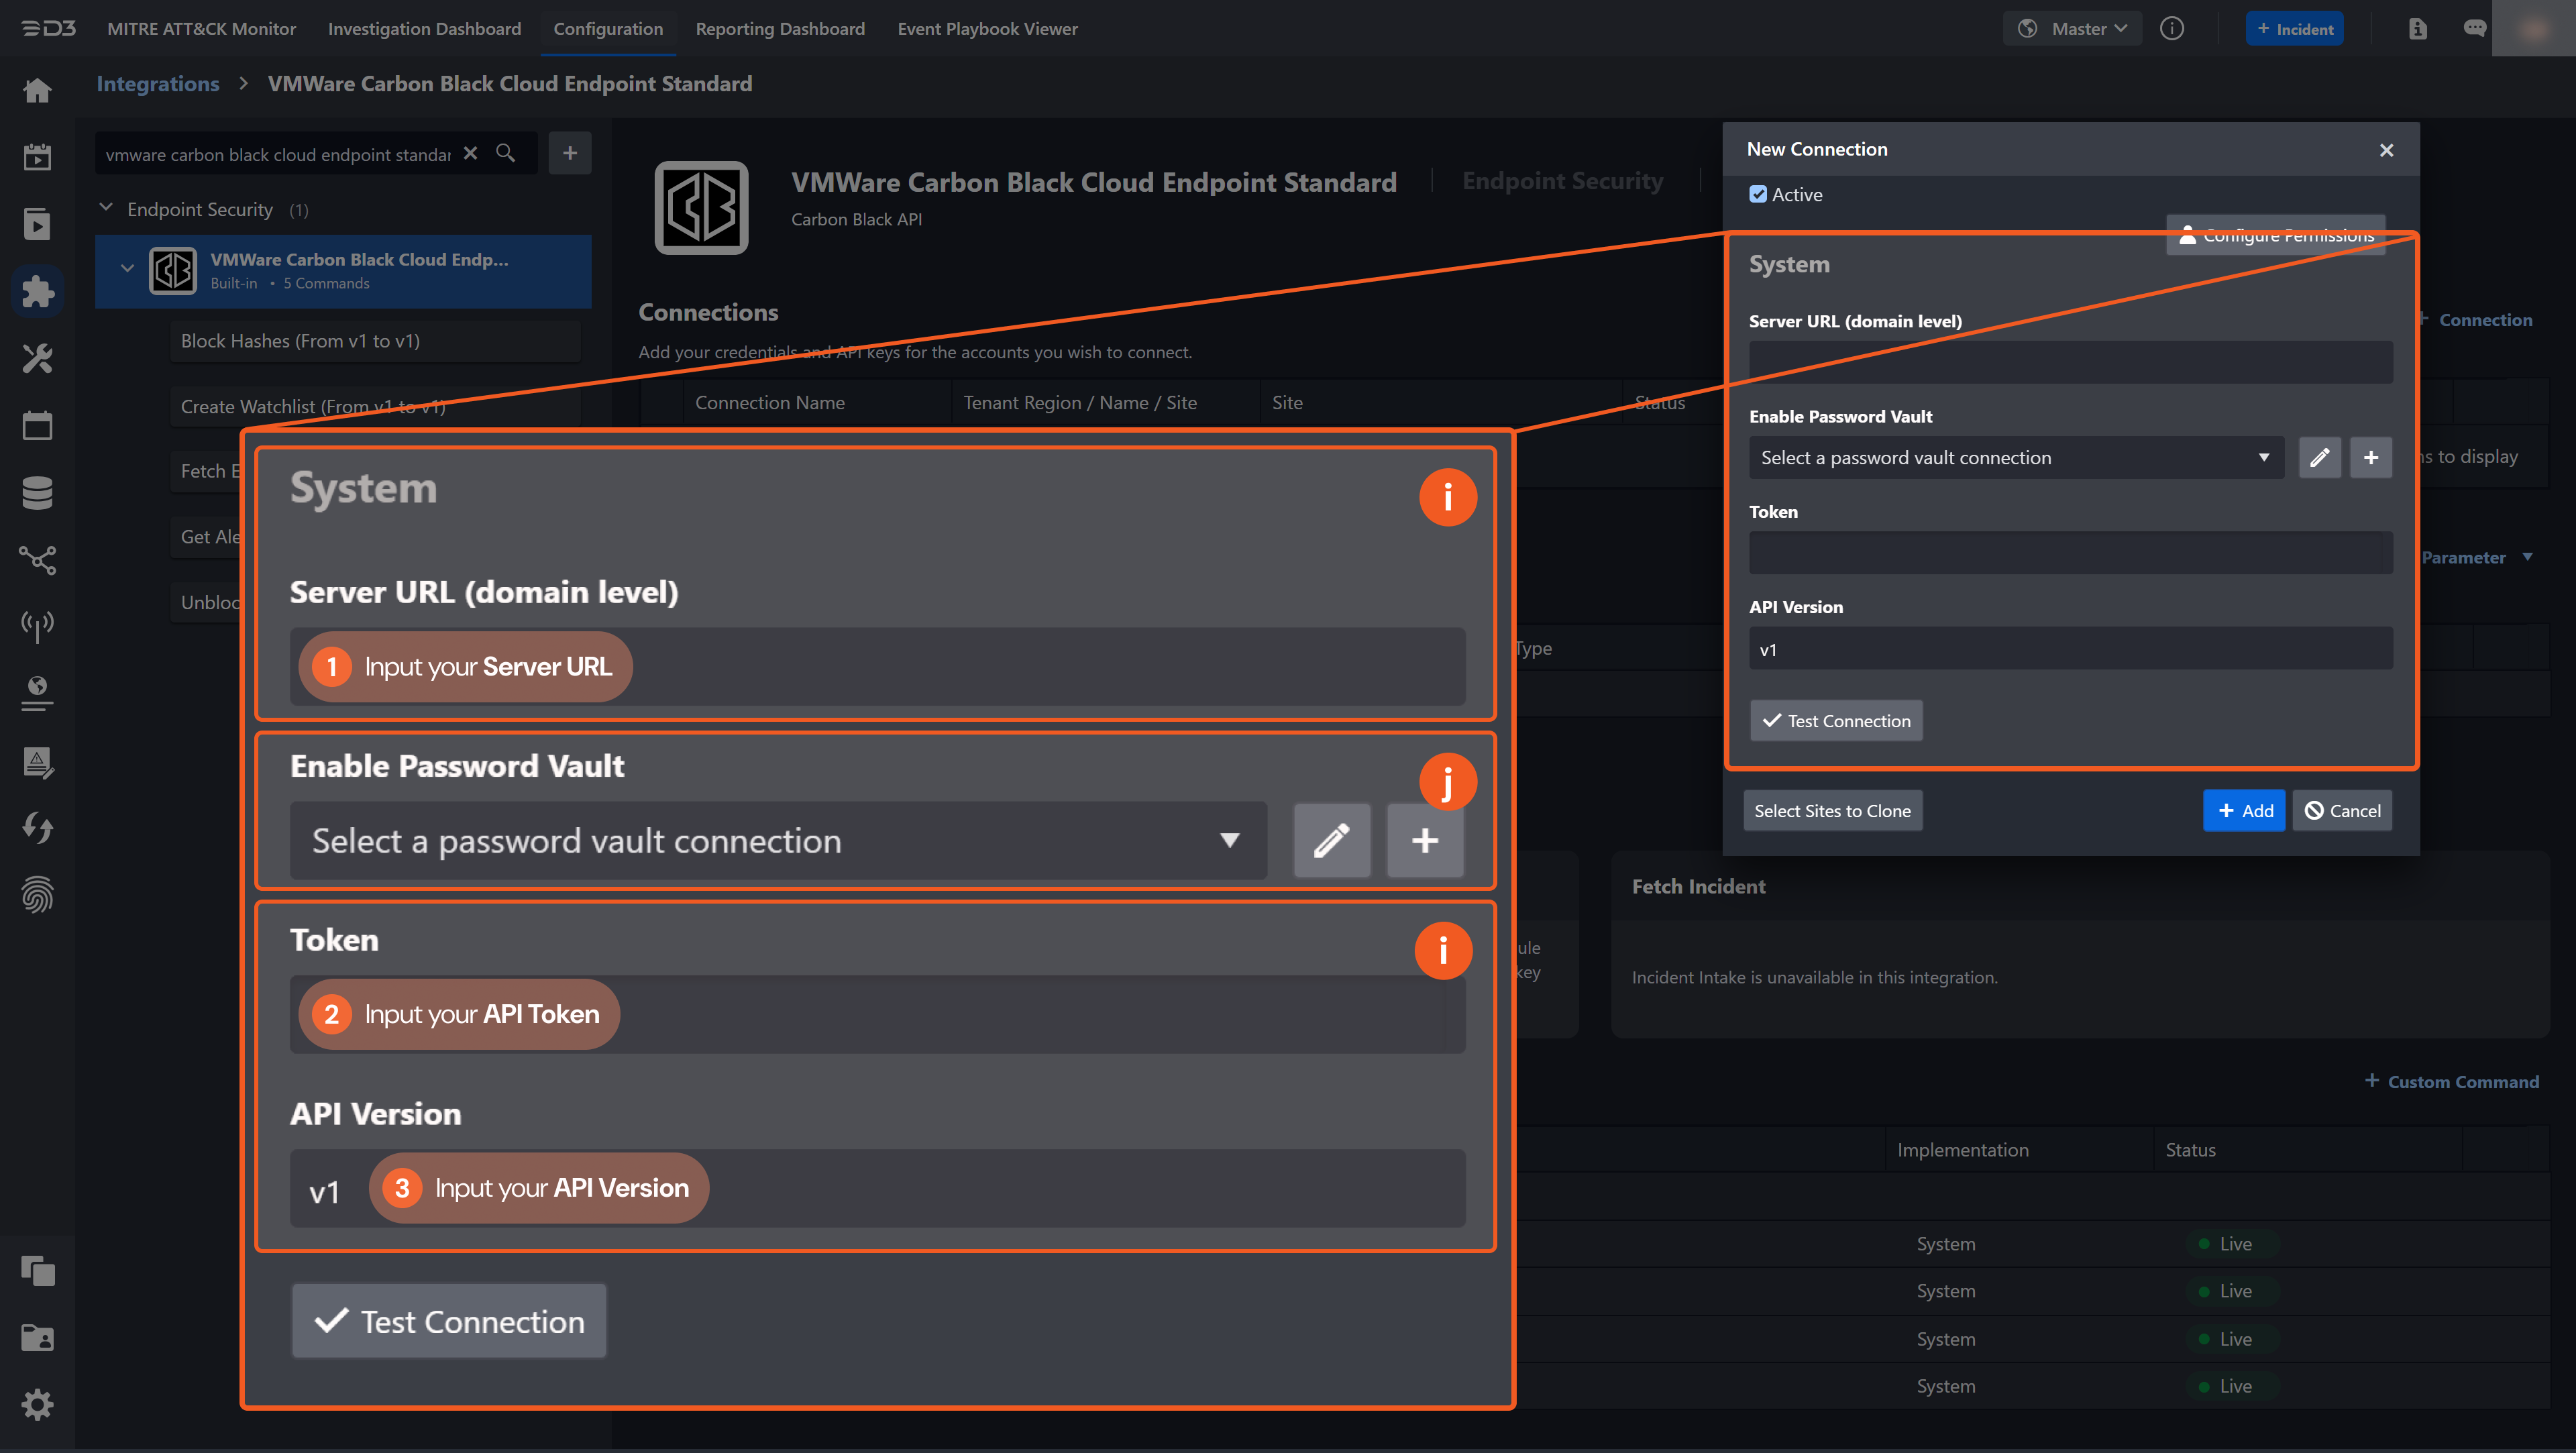
Task: Open the integrations puzzle-piece icon
Action: pos(37,291)
